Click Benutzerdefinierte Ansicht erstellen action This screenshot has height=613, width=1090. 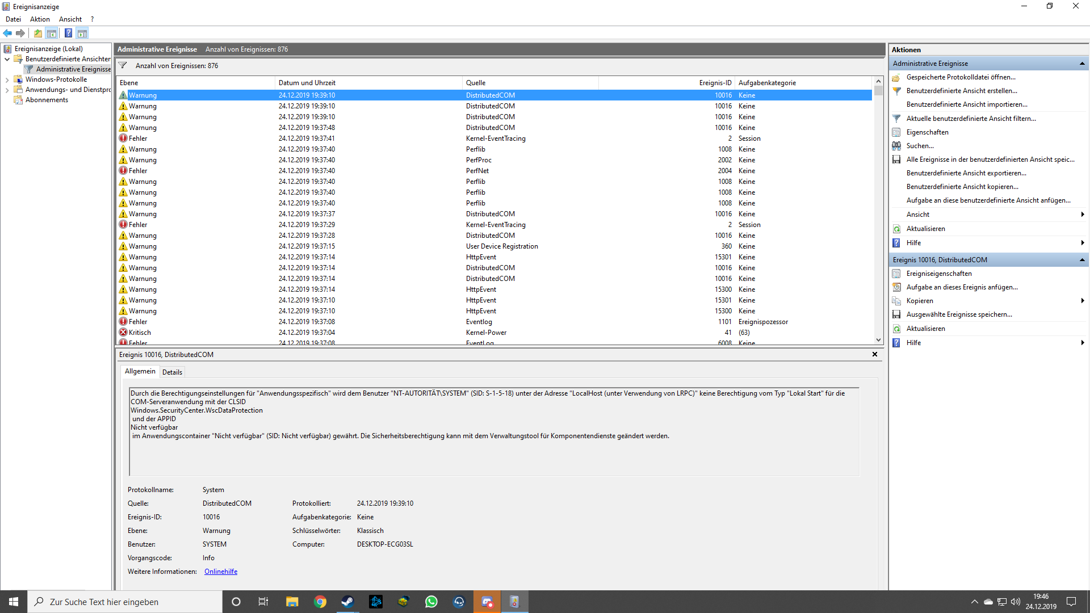(961, 91)
